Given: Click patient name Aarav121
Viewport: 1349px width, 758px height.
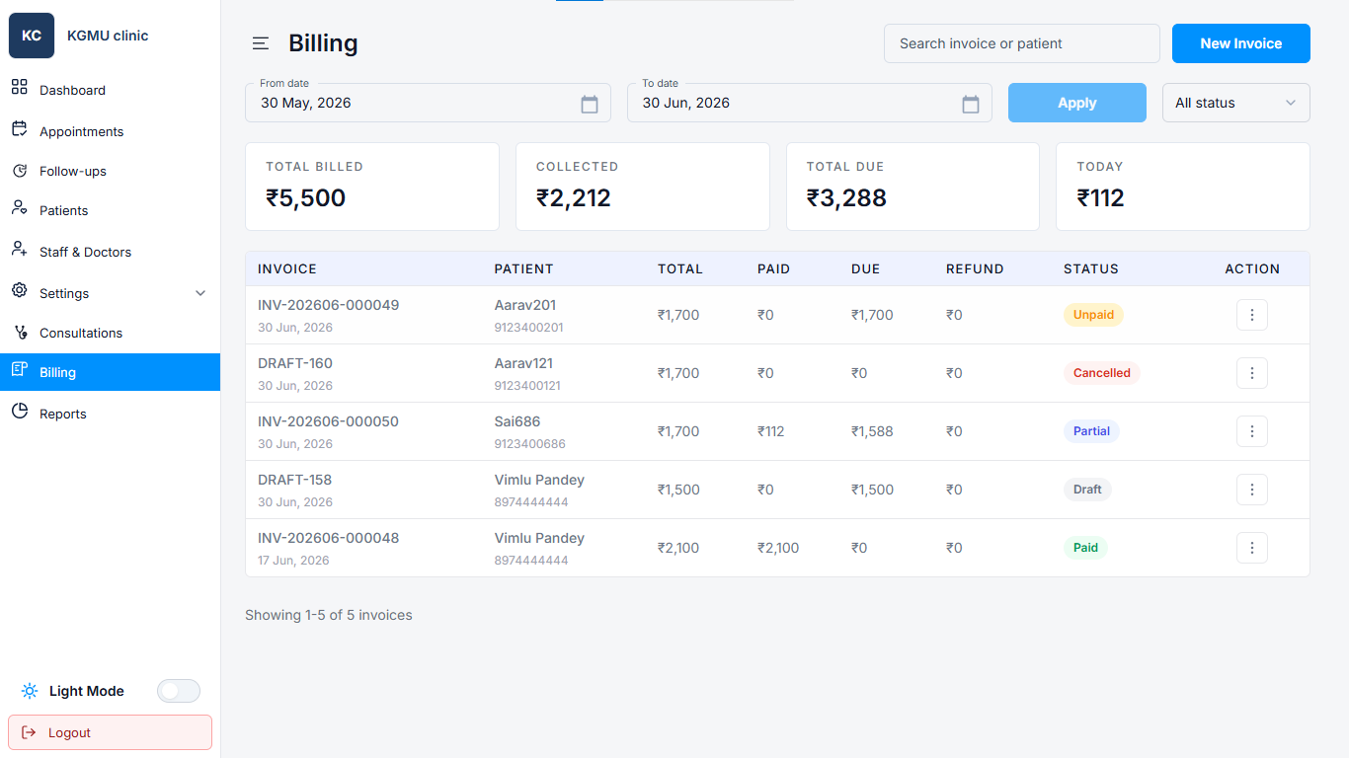Looking at the screenshot, I should pos(524,363).
